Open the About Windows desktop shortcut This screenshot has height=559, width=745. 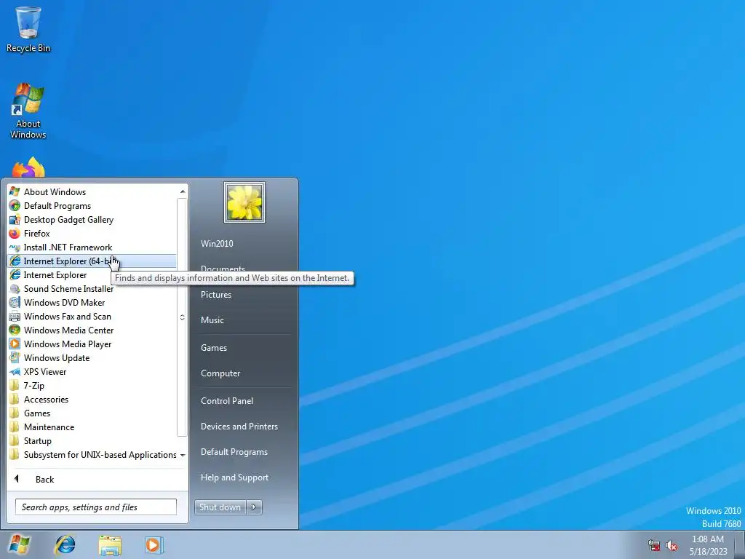(28, 111)
